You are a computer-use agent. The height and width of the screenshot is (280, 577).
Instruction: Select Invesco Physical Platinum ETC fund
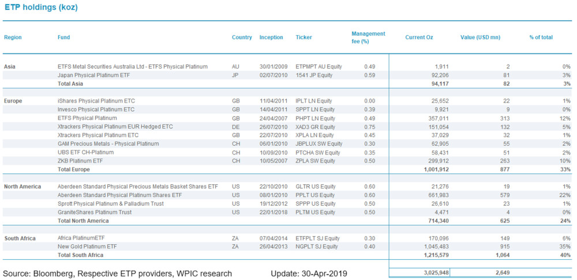click(x=96, y=109)
